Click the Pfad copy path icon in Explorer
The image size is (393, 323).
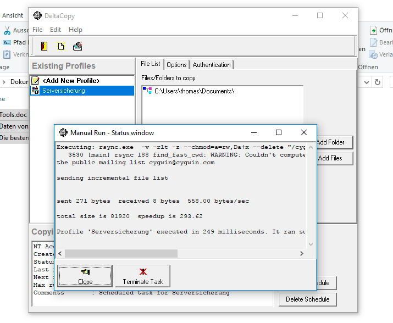pyautogui.click(x=7, y=42)
